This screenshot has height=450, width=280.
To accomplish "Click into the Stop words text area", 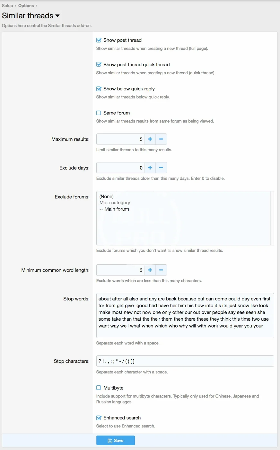I will 185,315.
